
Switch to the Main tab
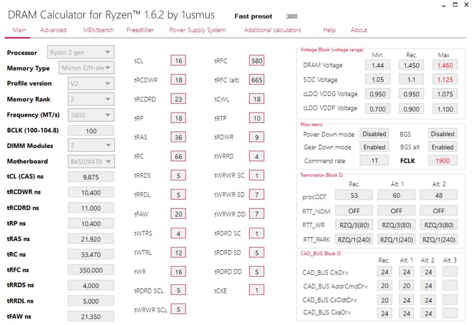19,30
